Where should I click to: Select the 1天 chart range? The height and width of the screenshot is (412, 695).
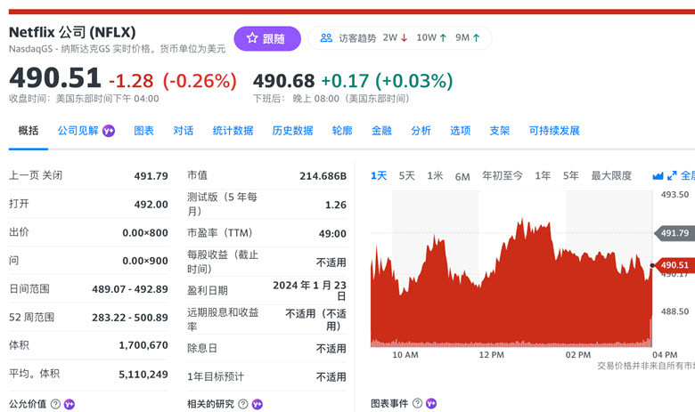pos(379,176)
